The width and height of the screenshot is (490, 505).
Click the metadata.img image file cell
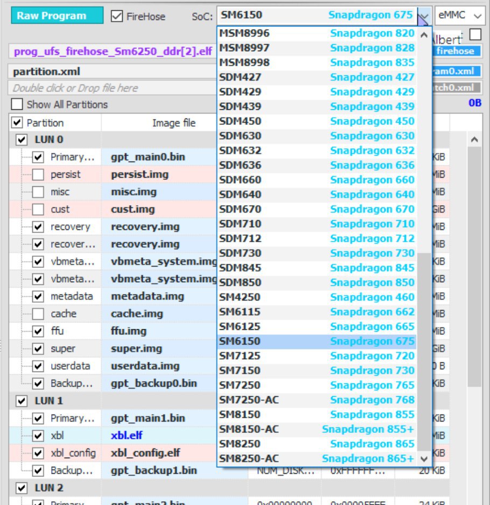159,296
